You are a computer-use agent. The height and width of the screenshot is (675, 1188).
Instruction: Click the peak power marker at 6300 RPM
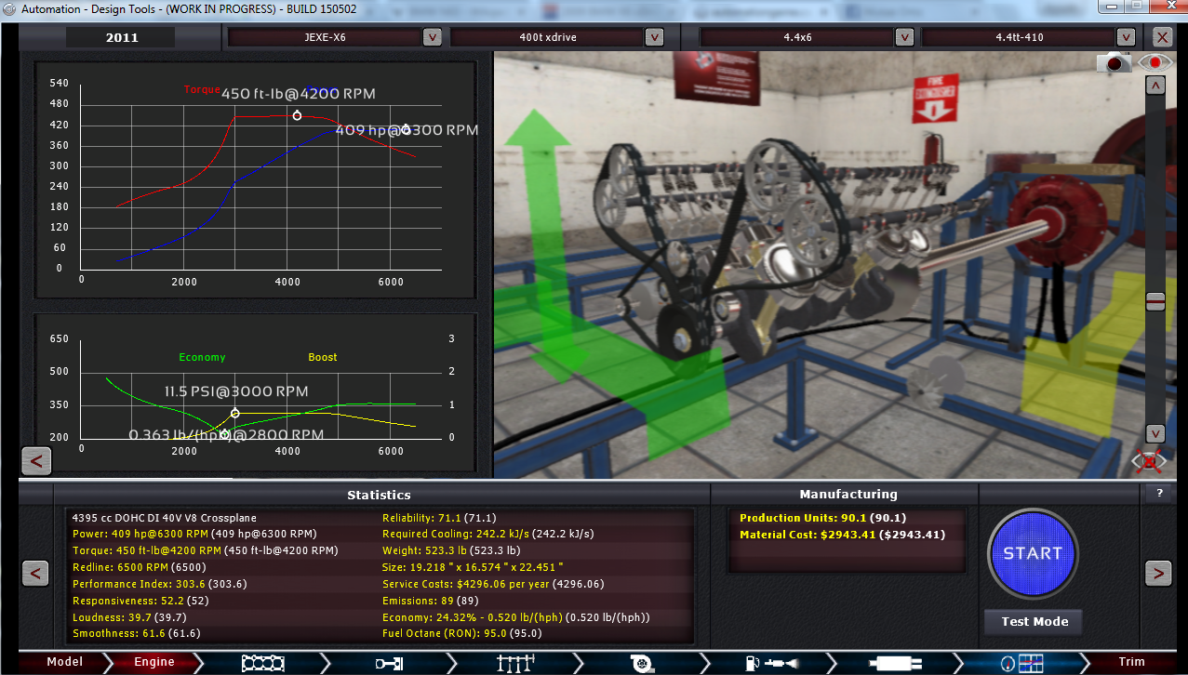click(406, 129)
